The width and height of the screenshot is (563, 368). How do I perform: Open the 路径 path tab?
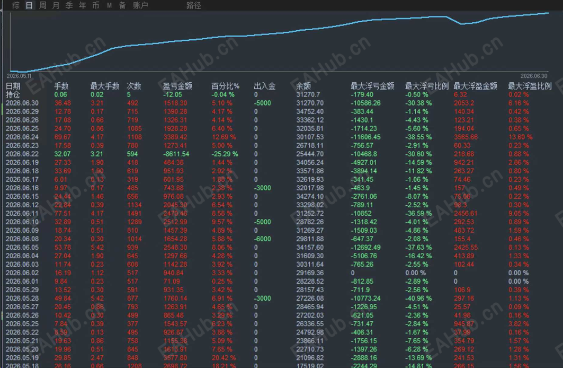click(193, 5)
